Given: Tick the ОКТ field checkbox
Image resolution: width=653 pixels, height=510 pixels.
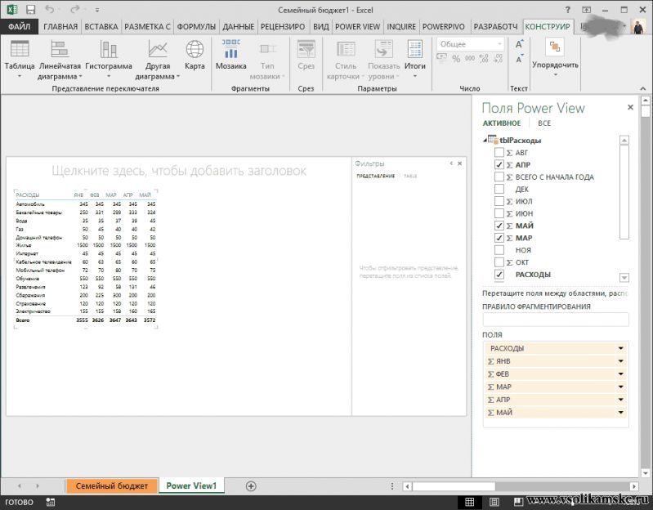Looking at the screenshot, I should 499,262.
